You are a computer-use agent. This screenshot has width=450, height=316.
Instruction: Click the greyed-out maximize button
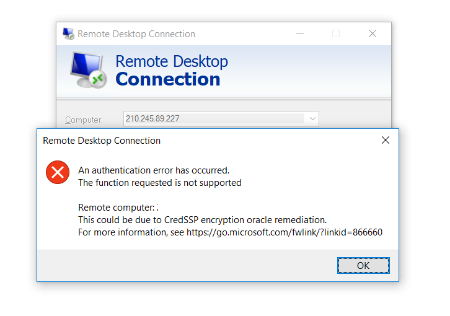click(x=336, y=33)
